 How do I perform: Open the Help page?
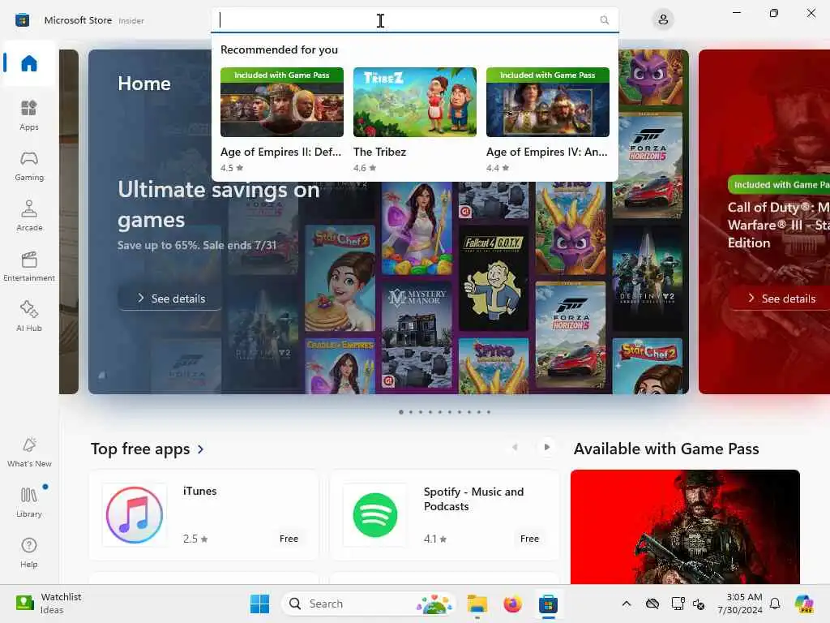[x=28, y=553]
